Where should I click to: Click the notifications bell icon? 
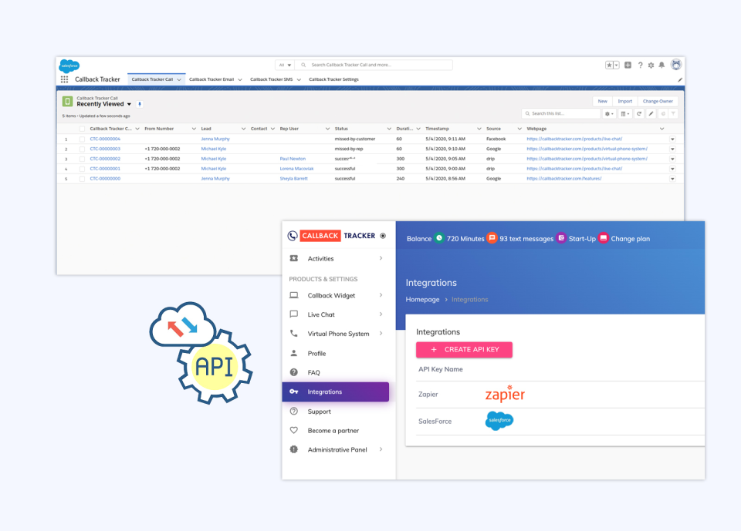661,65
